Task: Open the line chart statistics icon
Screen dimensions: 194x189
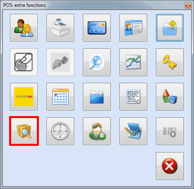Action: (133, 62)
